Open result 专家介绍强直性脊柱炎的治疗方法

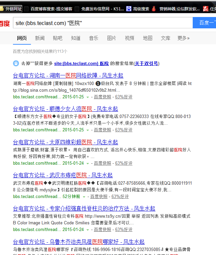84,208
